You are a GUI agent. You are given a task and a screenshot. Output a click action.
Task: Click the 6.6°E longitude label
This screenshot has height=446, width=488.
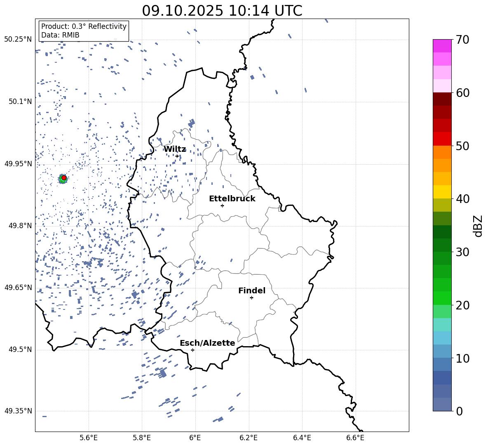click(355, 438)
